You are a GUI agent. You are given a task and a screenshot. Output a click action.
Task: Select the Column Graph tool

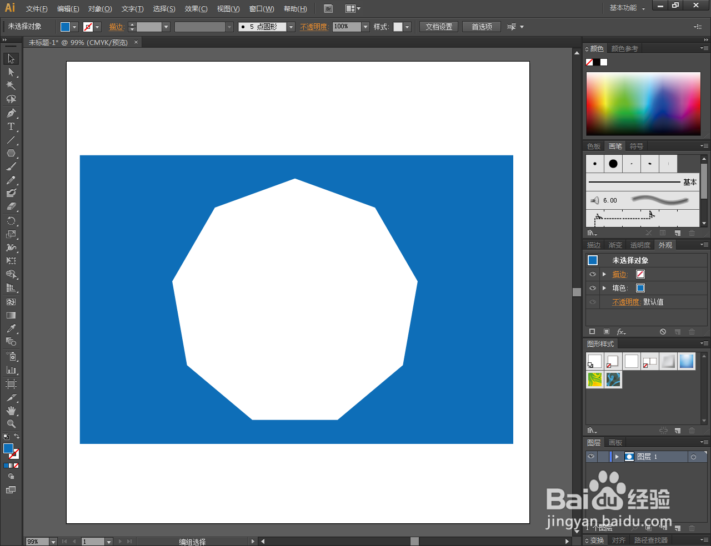(11, 370)
